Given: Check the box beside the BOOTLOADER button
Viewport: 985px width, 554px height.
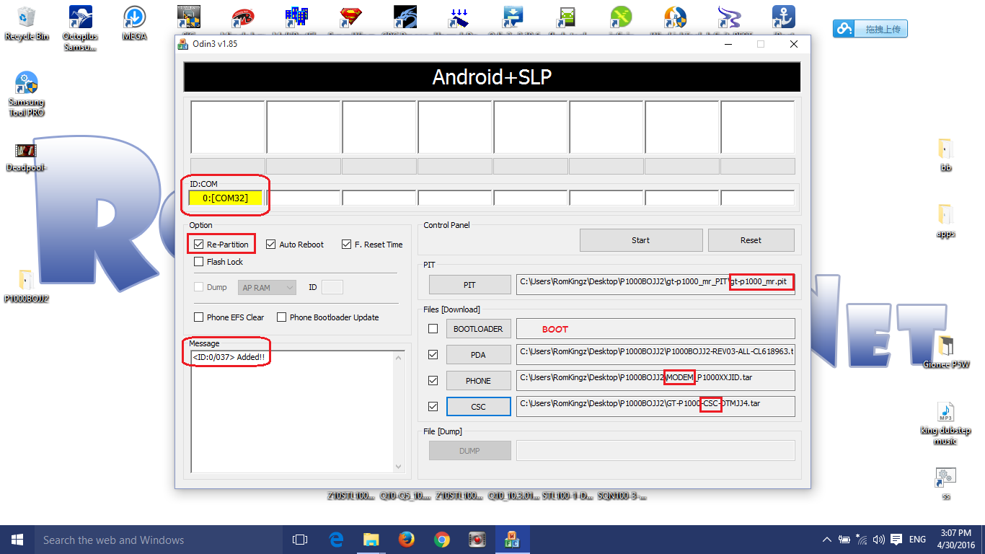Looking at the screenshot, I should [x=433, y=329].
